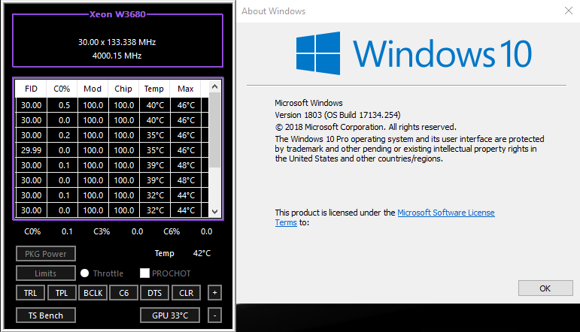Open the C6 states button
Viewport: 580px width, 332px height.
tap(124, 293)
